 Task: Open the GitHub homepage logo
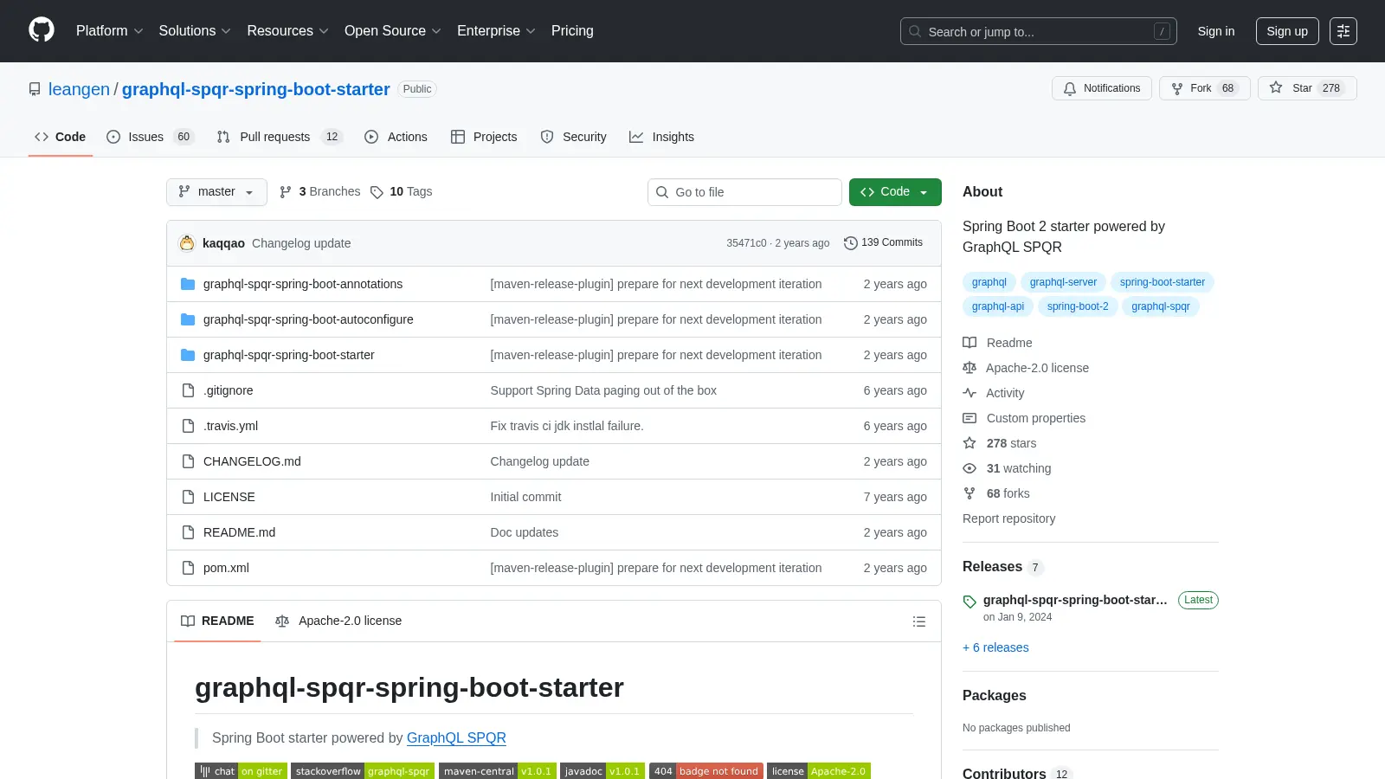[42, 30]
